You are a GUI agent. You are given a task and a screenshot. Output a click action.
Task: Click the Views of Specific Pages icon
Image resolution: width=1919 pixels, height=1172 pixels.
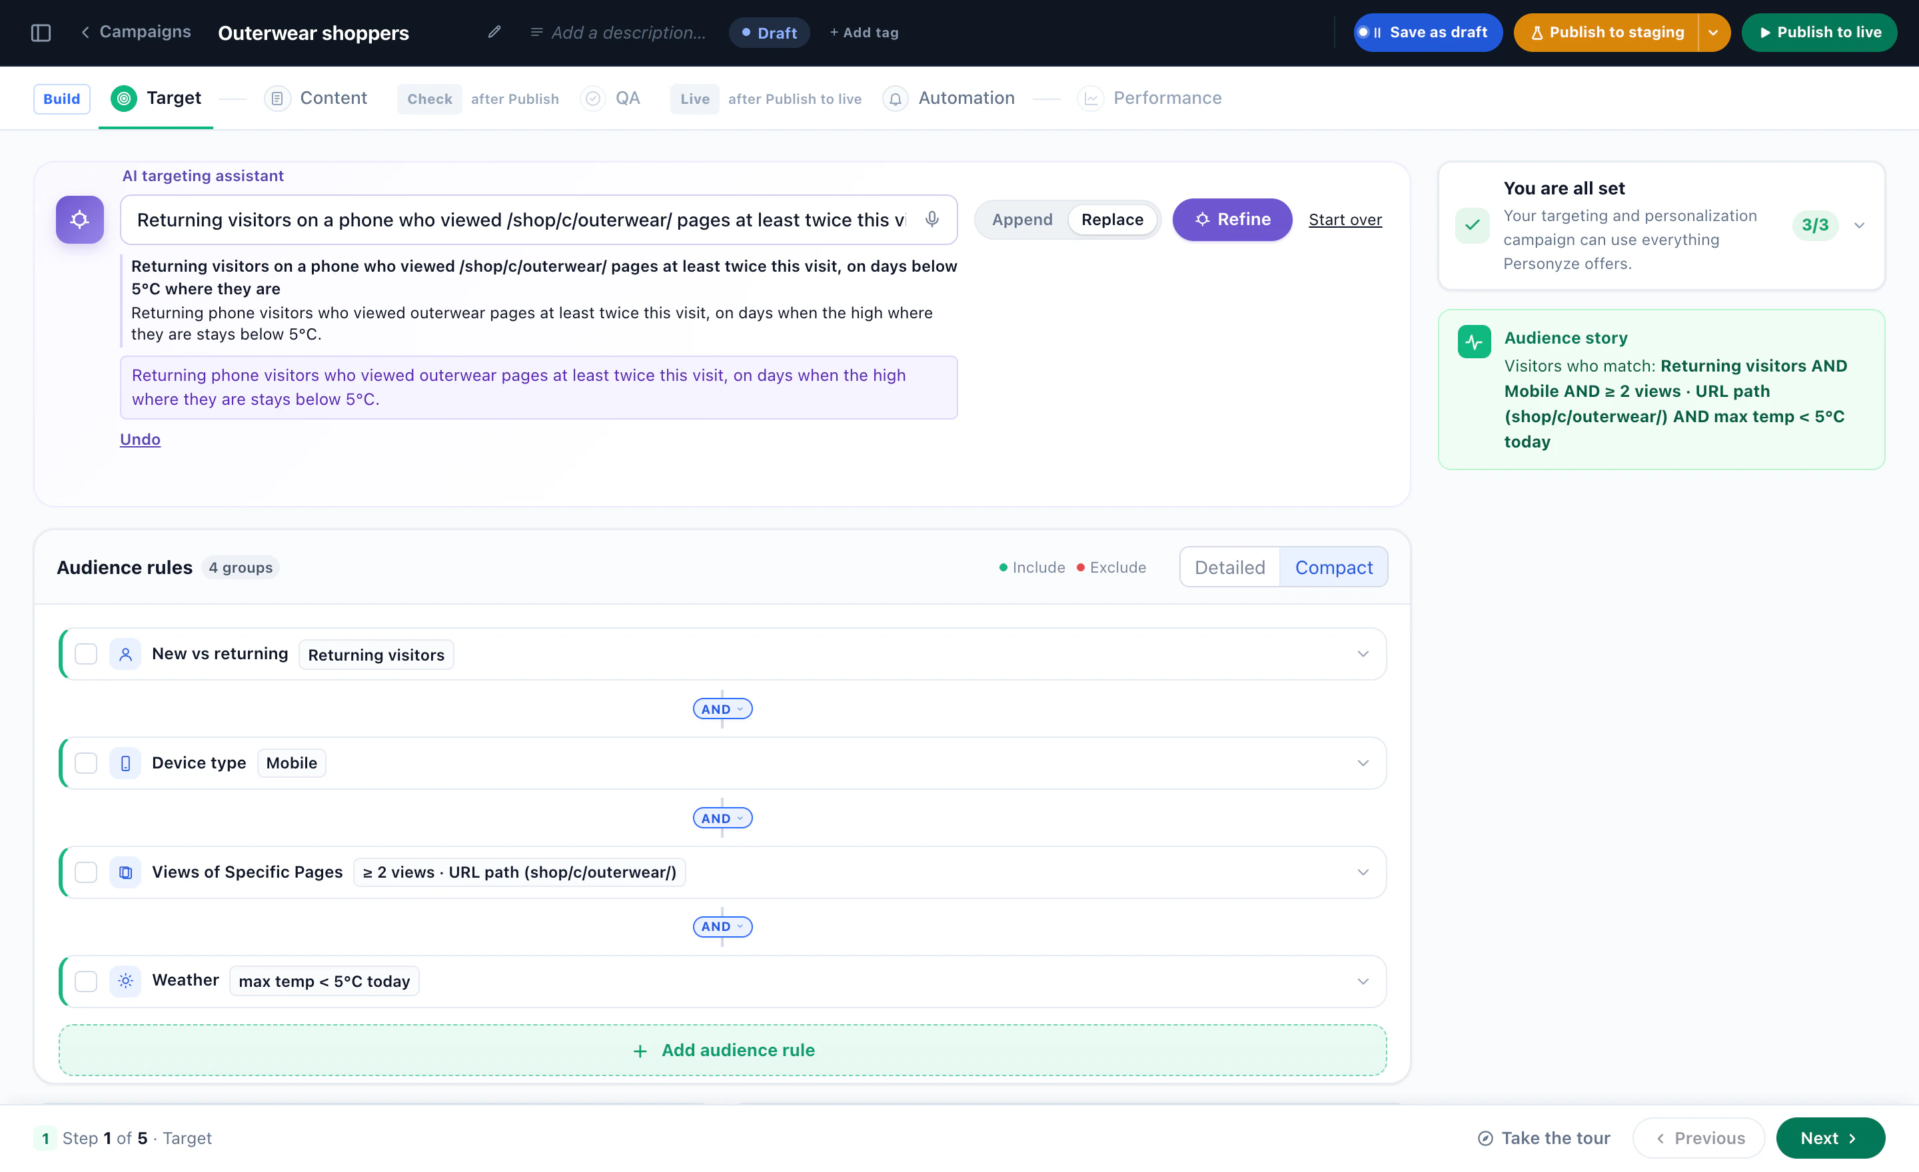coord(125,872)
